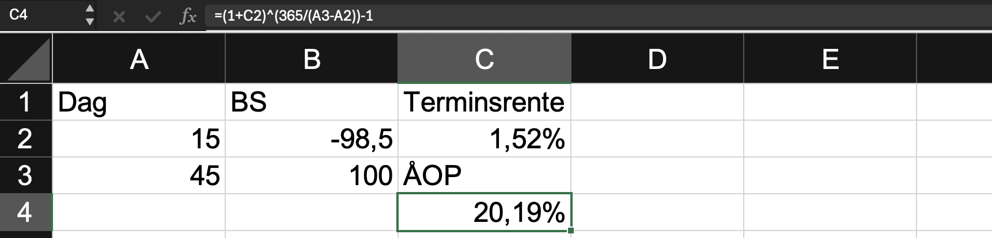Click the Name Box down arrow

pos(89,22)
